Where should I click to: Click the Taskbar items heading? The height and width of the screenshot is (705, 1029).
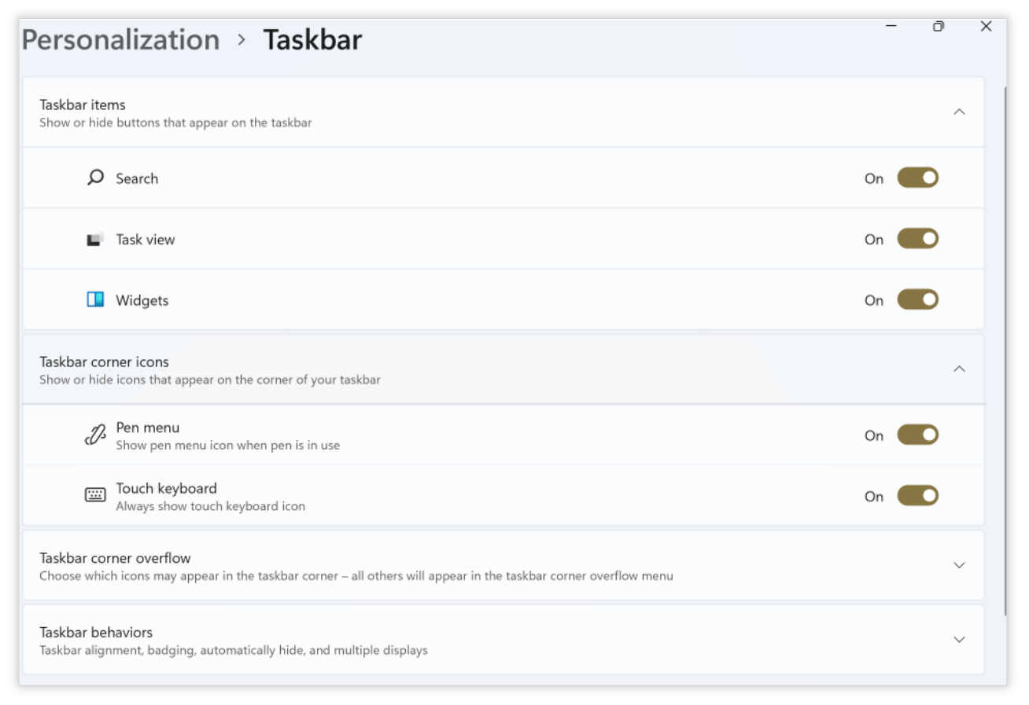(x=83, y=105)
